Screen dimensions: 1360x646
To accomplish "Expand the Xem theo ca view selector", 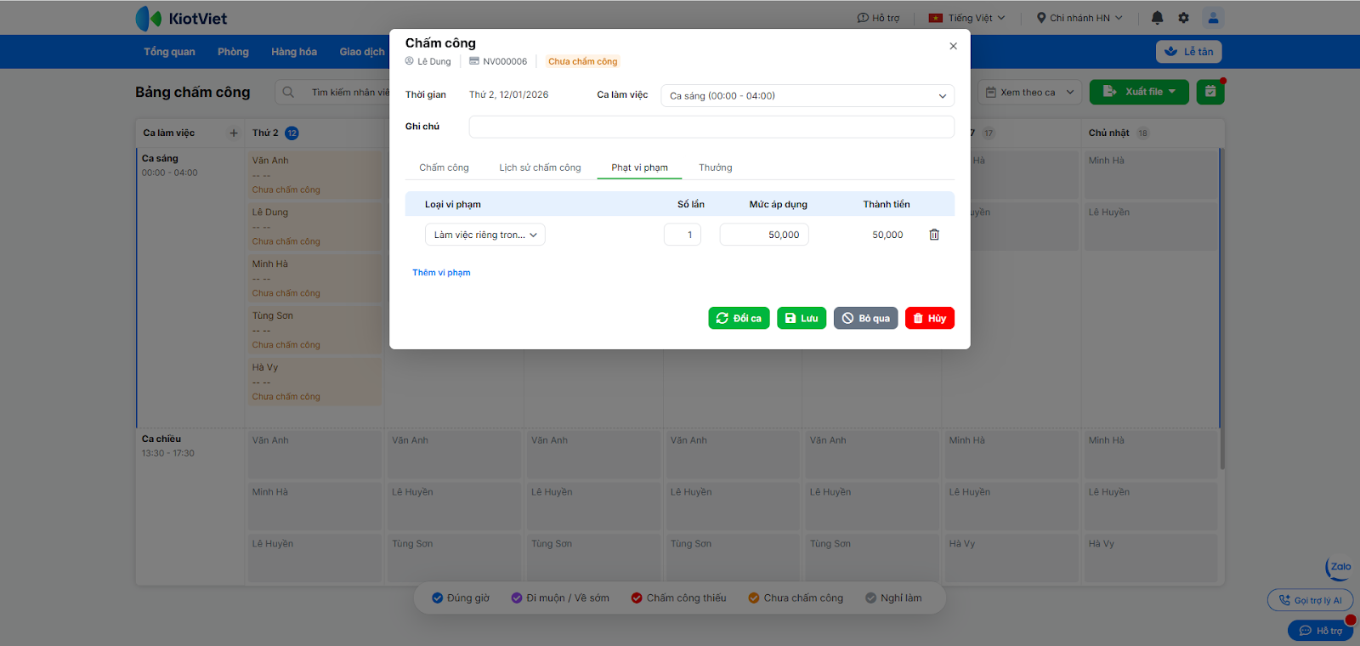I will point(1030,92).
